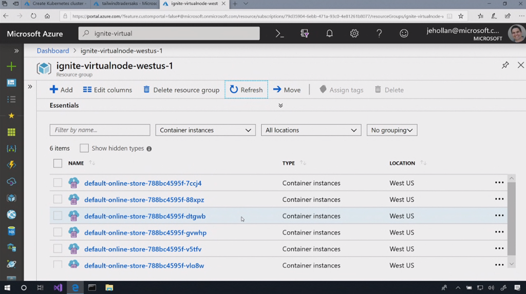Screen dimensions: 526x294
Task: Expand the No grouping dropdown
Action: (x=391, y=130)
